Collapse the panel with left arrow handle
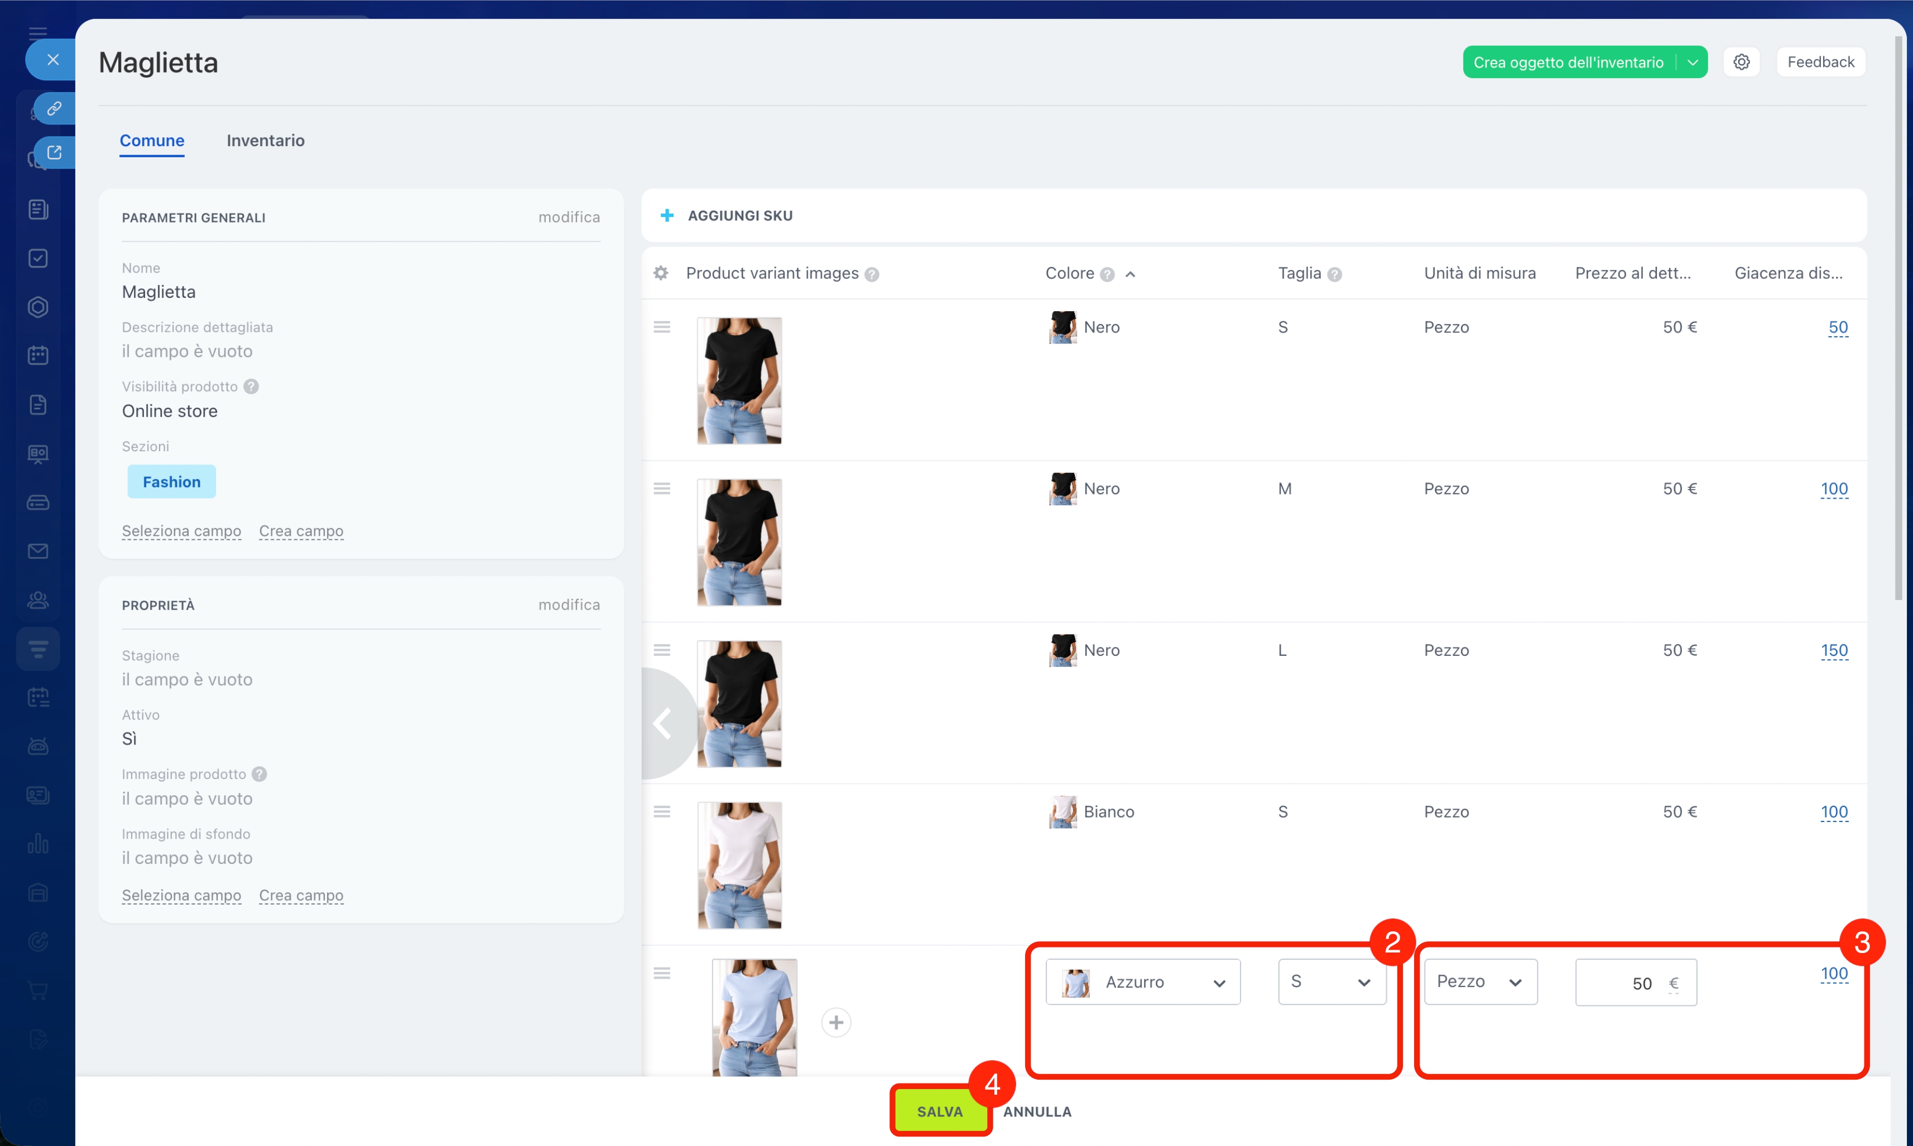 pos(663,724)
